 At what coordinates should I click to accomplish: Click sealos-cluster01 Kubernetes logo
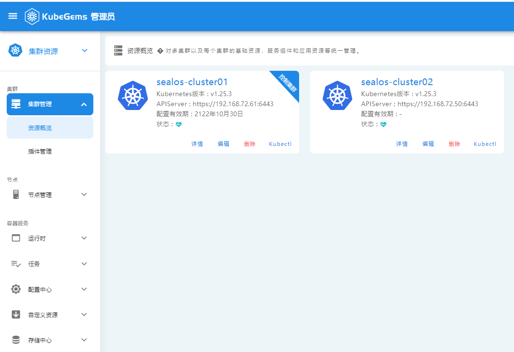tap(133, 96)
